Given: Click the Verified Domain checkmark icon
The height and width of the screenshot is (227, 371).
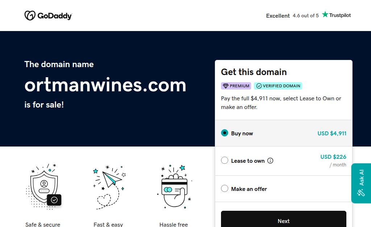Looking at the screenshot, I should tap(259, 86).
